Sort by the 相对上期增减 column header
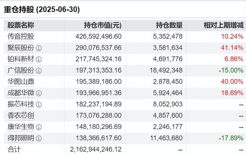Viewport: 246px width, 155px height. pos(223,26)
